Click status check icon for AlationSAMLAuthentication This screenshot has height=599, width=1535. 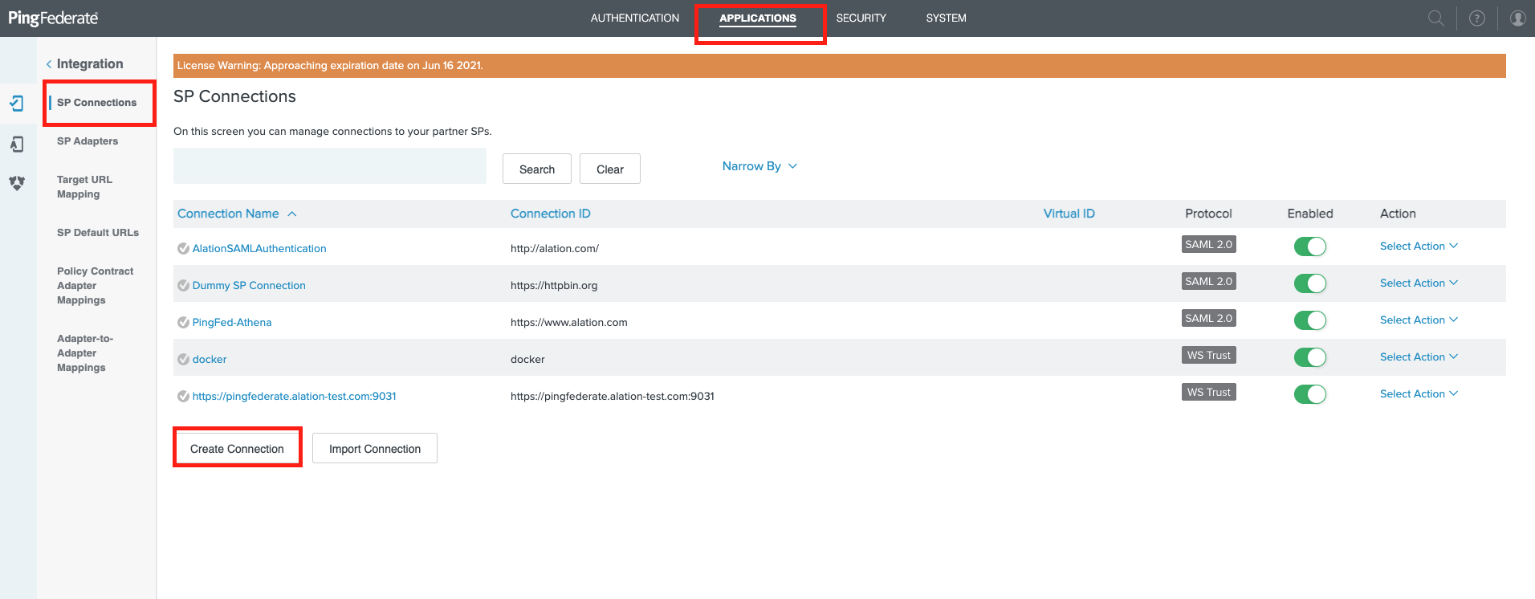pos(183,249)
